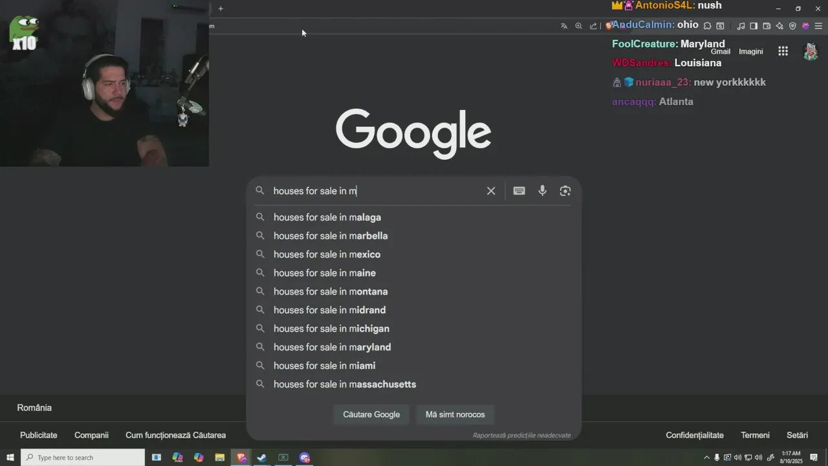Choose suggestion "houses for sale in massachusetts"
The width and height of the screenshot is (828, 466).
tap(414, 384)
